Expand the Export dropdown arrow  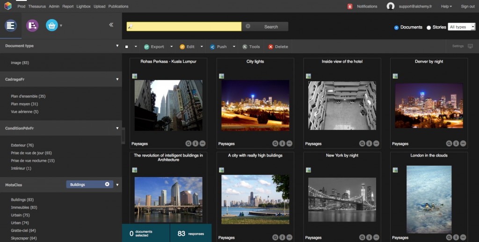click(x=171, y=47)
